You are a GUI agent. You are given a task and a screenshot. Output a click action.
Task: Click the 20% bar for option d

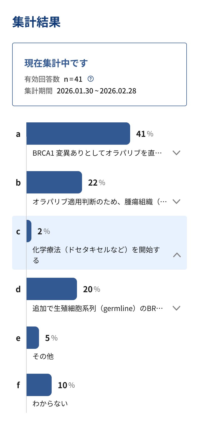52,289
